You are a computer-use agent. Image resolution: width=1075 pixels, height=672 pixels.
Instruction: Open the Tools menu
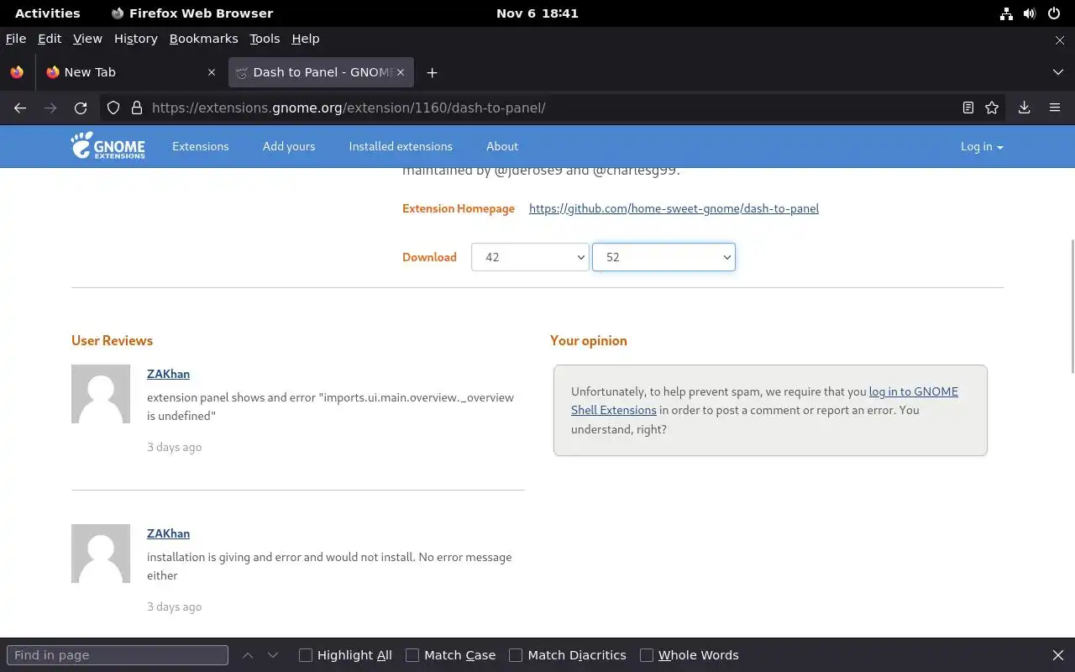(x=265, y=39)
